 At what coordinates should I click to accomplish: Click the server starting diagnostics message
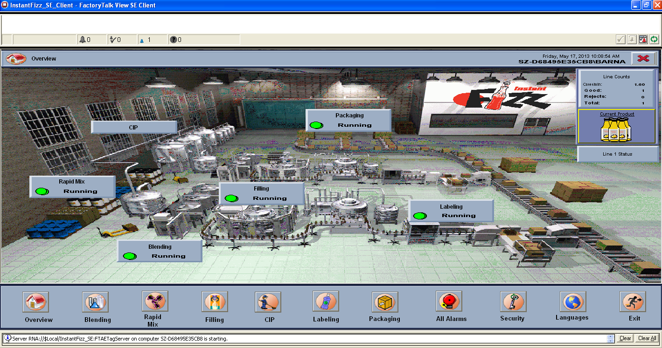tap(120, 338)
